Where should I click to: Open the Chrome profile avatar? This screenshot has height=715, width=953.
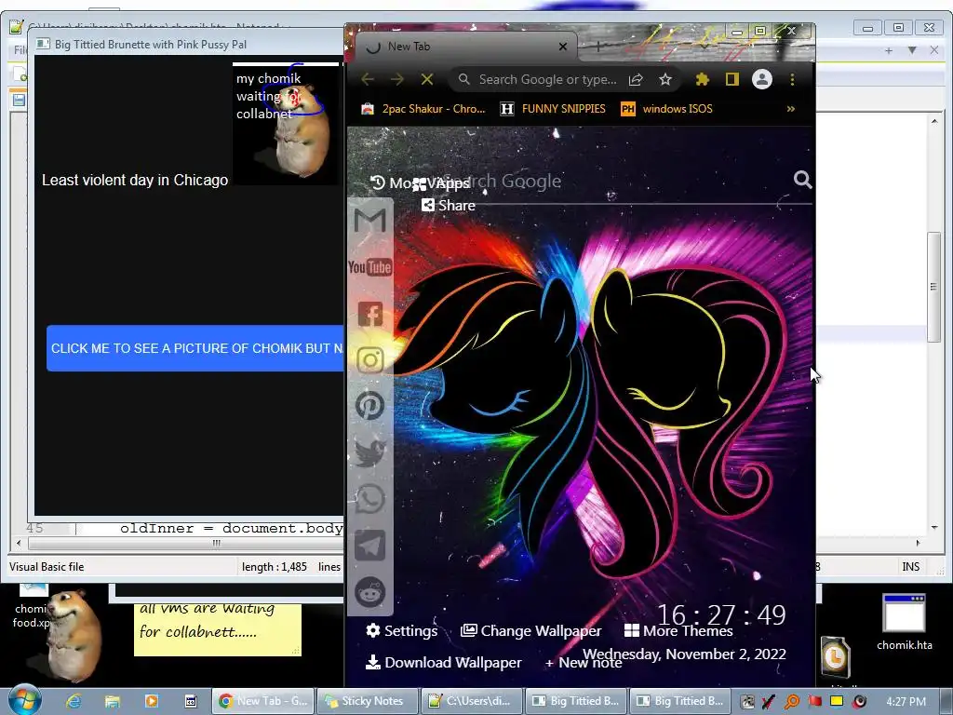coord(761,79)
